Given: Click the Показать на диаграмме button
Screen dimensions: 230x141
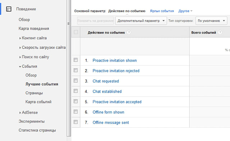Looking at the screenshot, I should pyautogui.click(x=96, y=21).
